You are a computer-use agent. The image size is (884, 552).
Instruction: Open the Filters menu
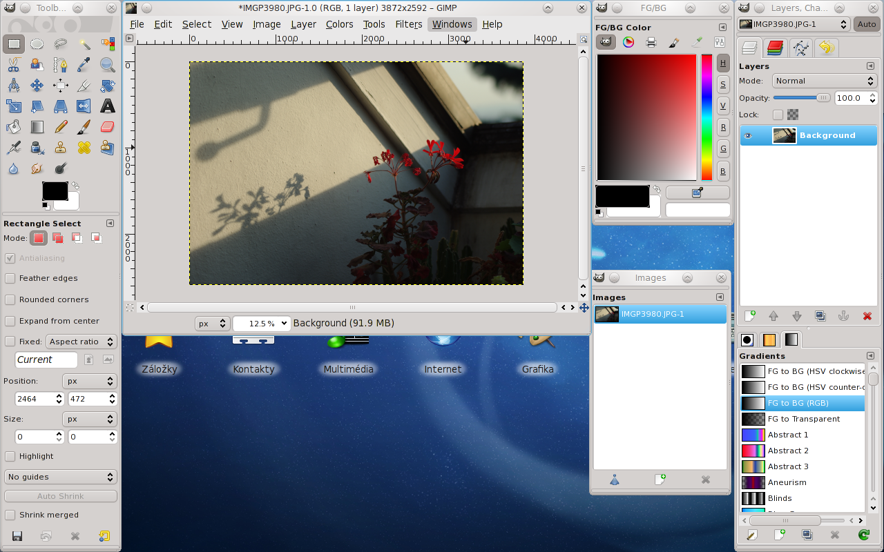(409, 24)
